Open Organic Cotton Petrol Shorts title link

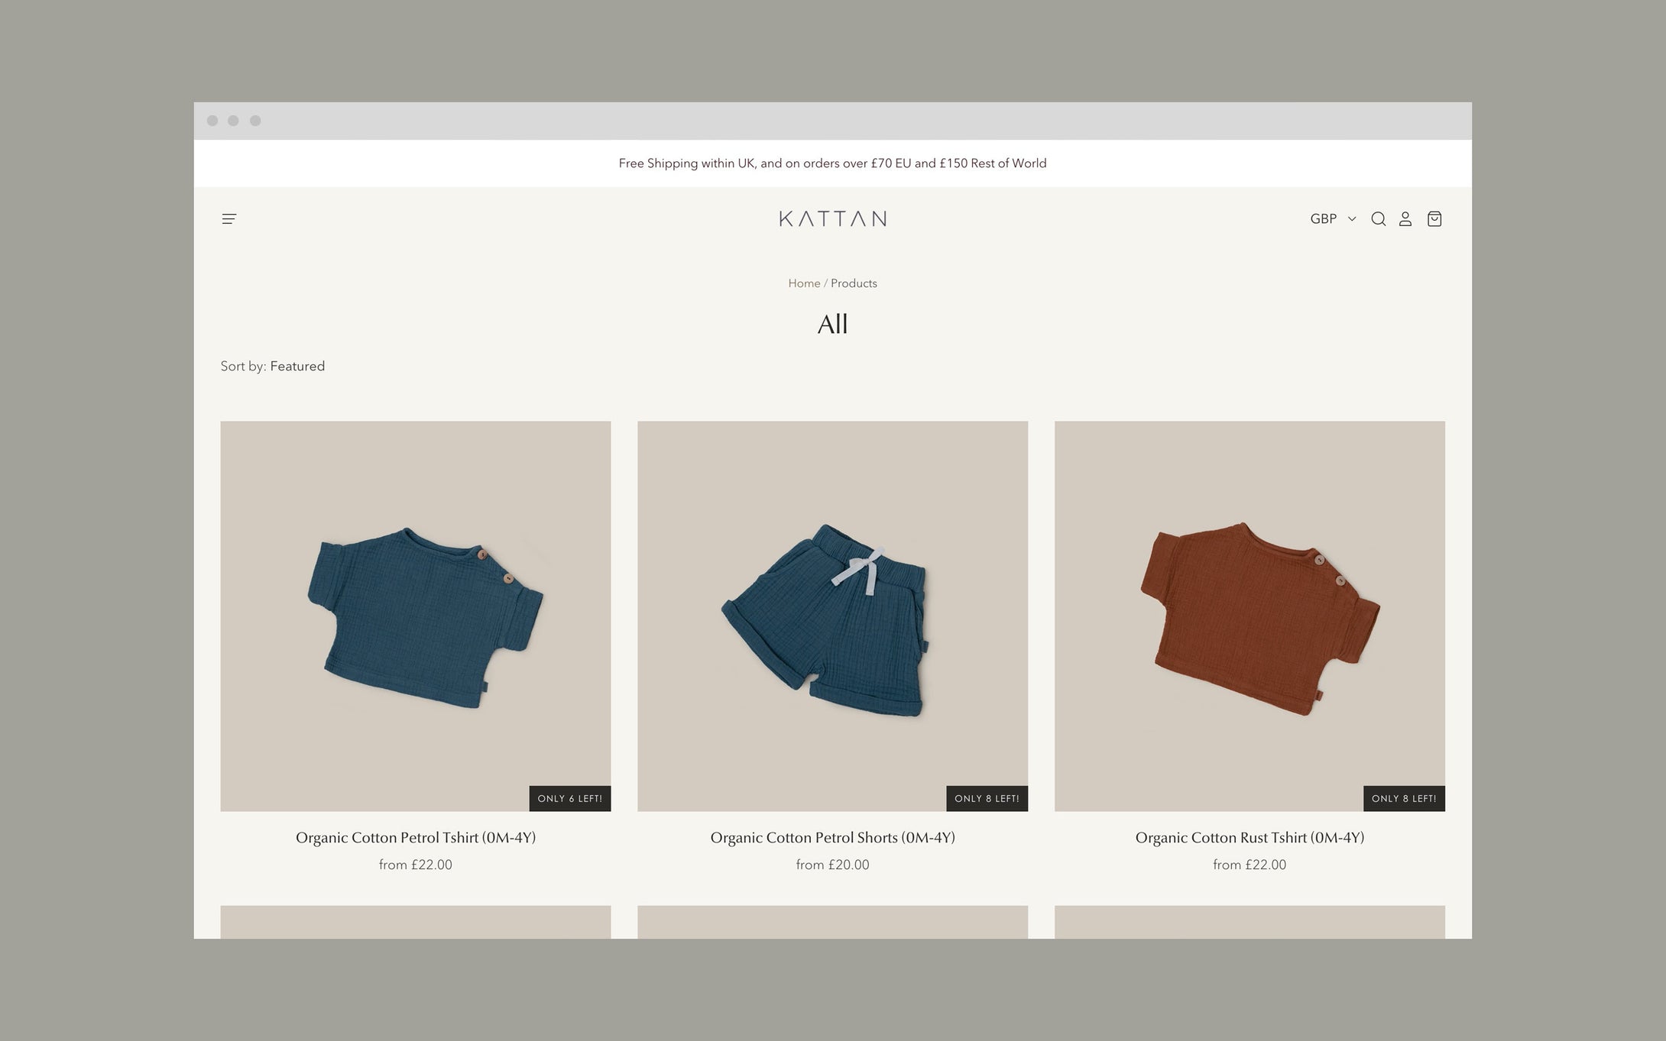point(832,838)
